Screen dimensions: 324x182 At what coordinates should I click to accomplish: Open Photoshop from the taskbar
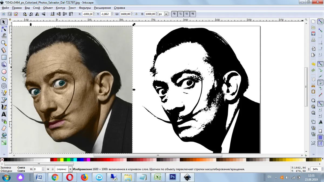pyautogui.click(x=173, y=177)
